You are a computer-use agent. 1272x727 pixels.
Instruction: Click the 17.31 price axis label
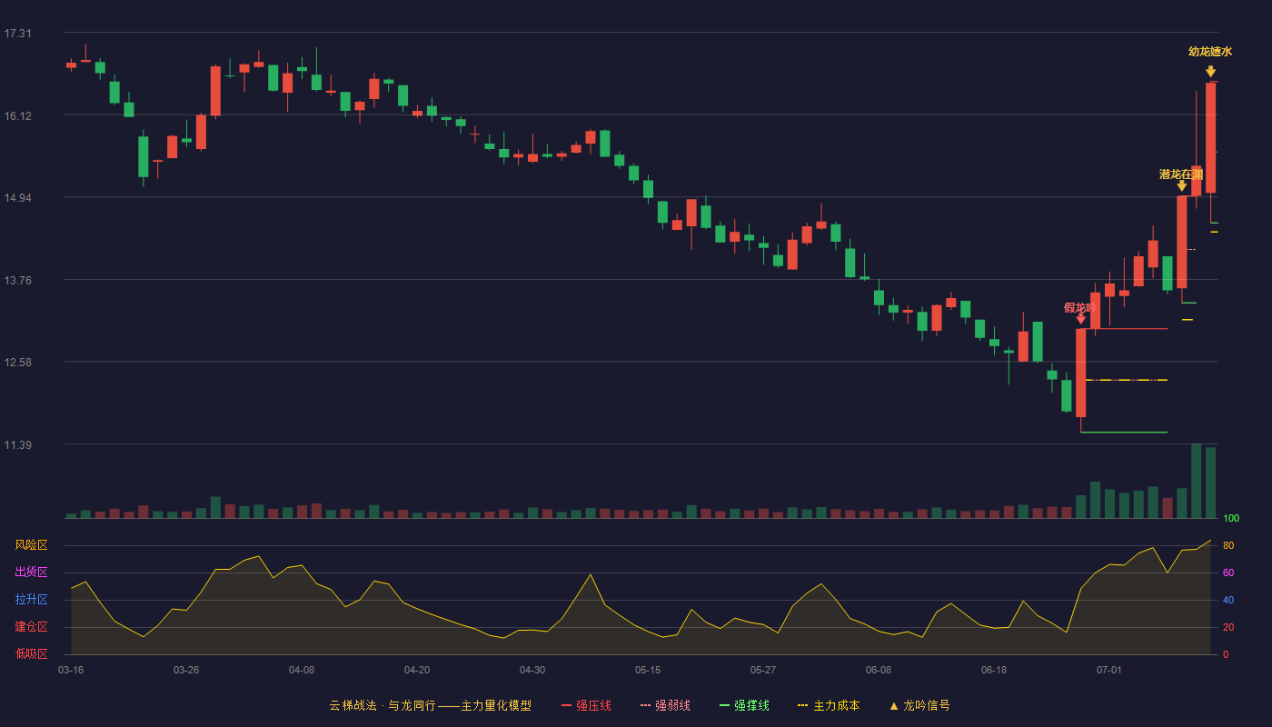(x=17, y=34)
